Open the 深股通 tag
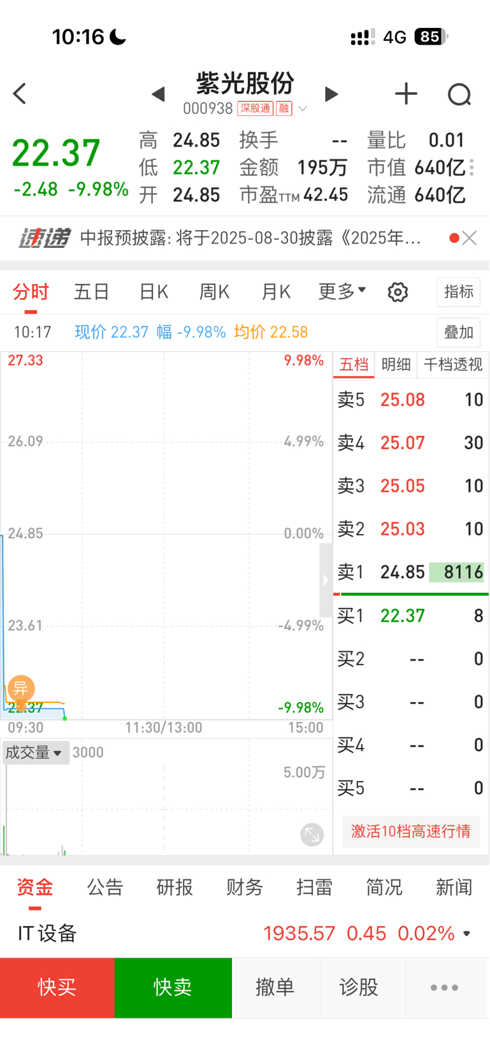 (255, 108)
